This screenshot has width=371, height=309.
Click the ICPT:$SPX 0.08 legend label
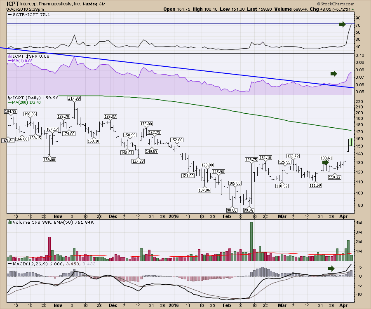pyautogui.click(x=31, y=56)
